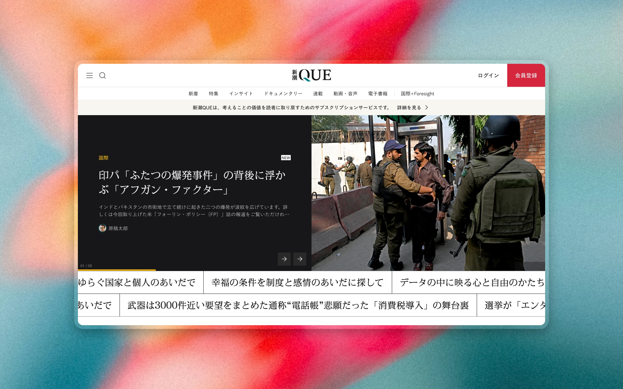623x389 pixels.
Task: Select 動画・音声 in the navigation
Action: click(345, 94)
